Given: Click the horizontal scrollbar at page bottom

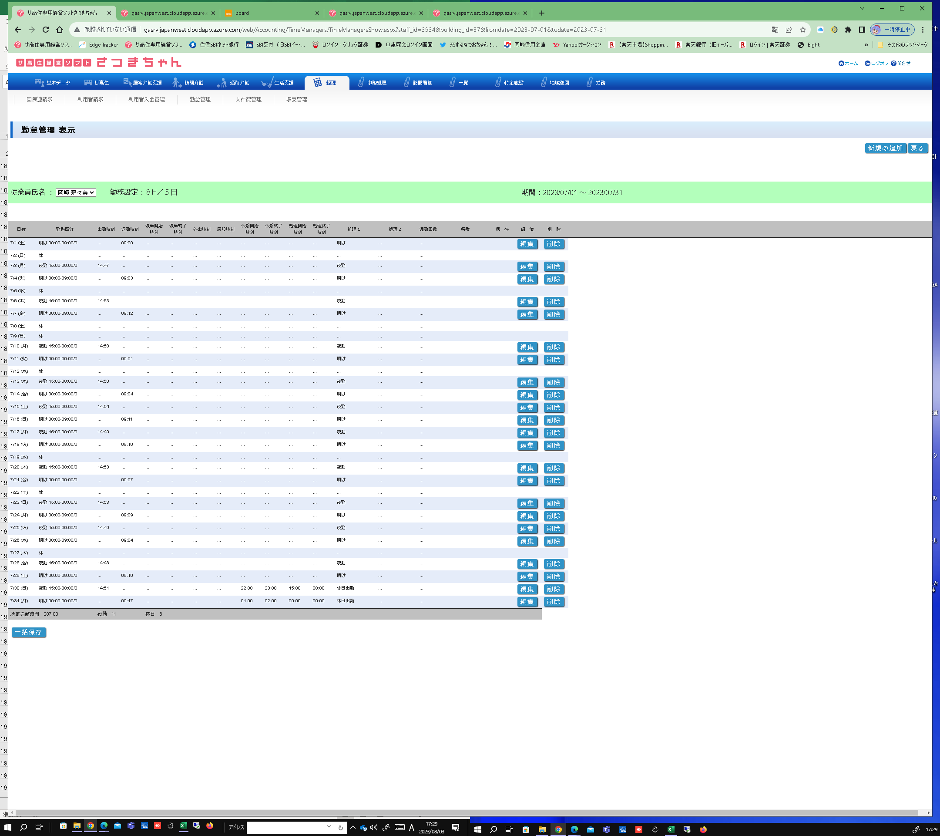Looking at the screenshot, I should pyautogui.click(x=460, y=813).
